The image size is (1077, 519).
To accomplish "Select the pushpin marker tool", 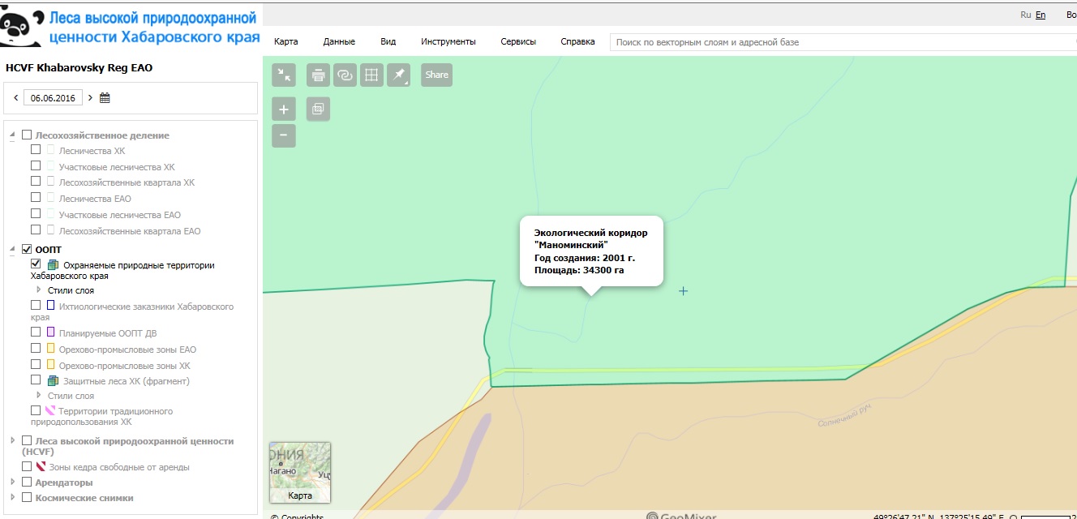I will (x=398, y=75).
